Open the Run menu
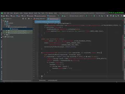 (x=39, y=13)
